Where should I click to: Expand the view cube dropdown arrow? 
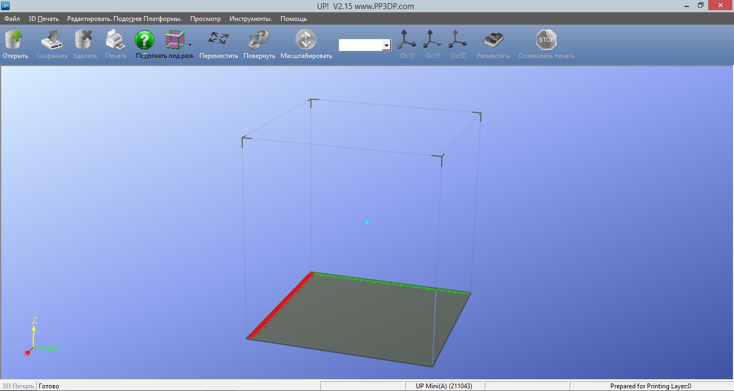tap(190, 45)
